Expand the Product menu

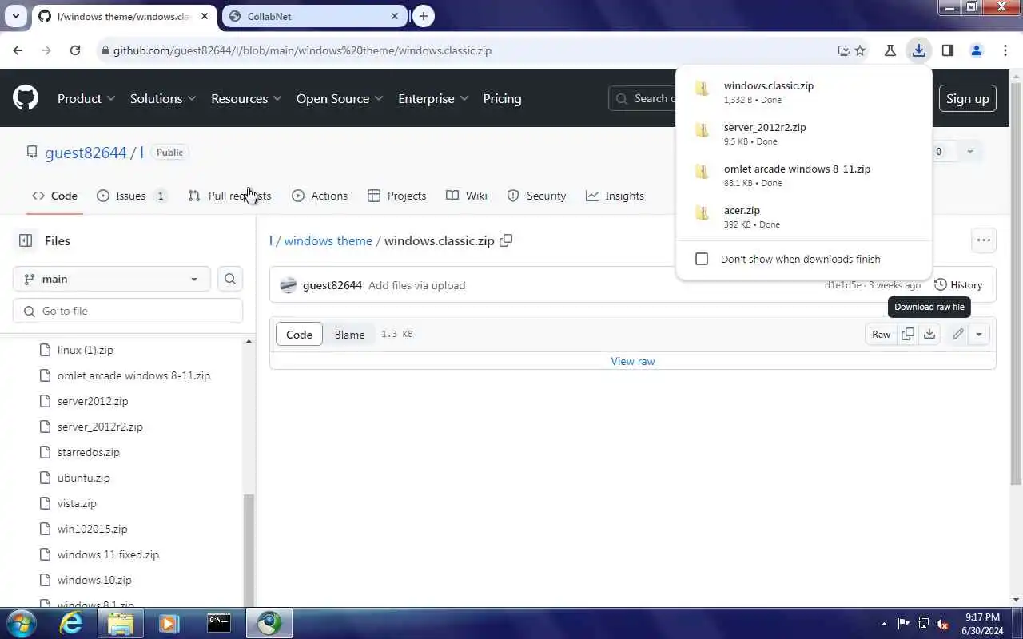click(86, 98)
